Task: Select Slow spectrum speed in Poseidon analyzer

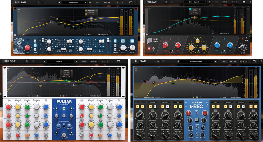Action: [x=90, y=35]
